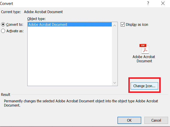Open help with the question mark button
Image resolution: width=170 pixels, height=127 pixels.
pos(148,4)
